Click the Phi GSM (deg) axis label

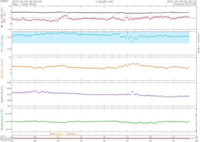pos(2,43)
